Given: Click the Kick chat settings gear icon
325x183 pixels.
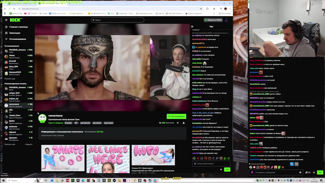Looking at the screenshot, I should coord(221,170).
